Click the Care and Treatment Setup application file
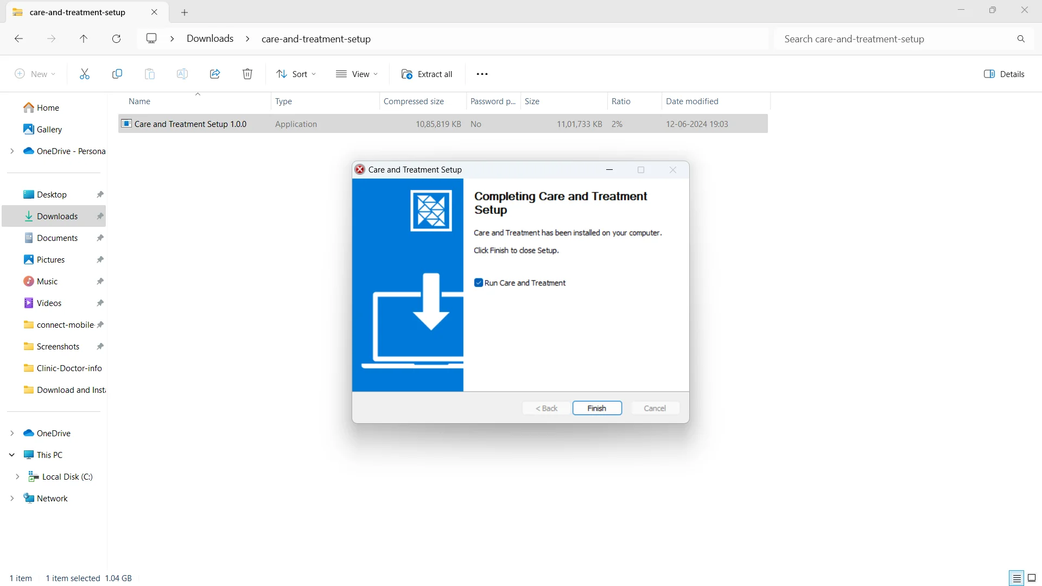 pos(189,124)
